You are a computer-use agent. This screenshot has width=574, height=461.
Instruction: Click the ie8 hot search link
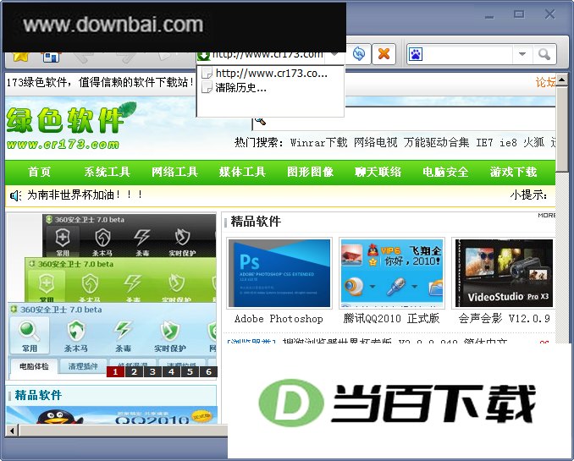tap(508, 142)
